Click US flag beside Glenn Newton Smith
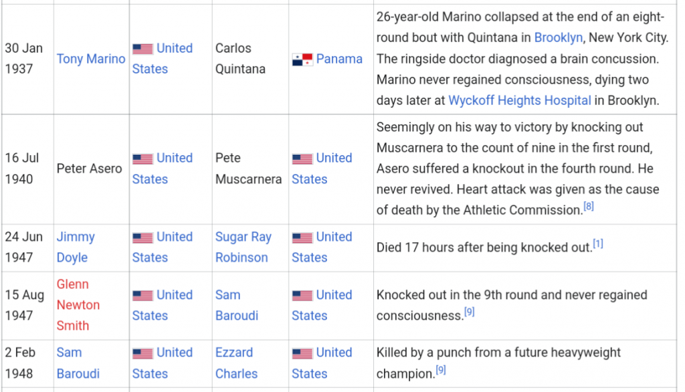 [143, 296]
